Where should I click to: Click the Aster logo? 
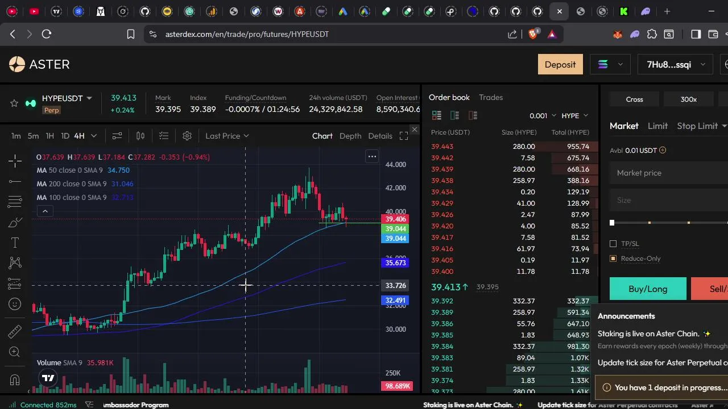tap(39, 64)
